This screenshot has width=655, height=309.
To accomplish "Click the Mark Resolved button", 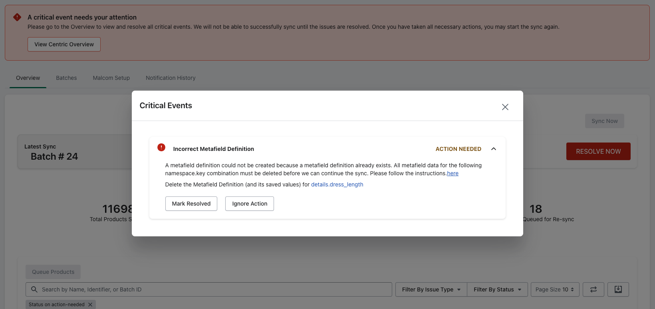I will pos(191,204).
